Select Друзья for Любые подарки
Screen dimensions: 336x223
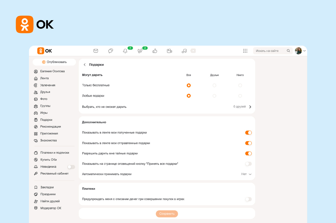coord(214,96)
